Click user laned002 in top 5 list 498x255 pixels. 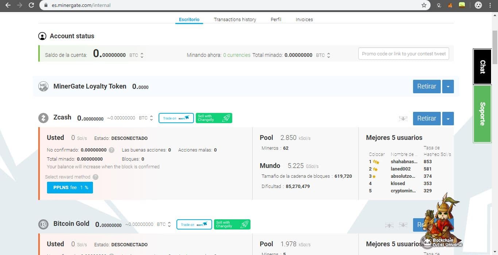point(401,169)
